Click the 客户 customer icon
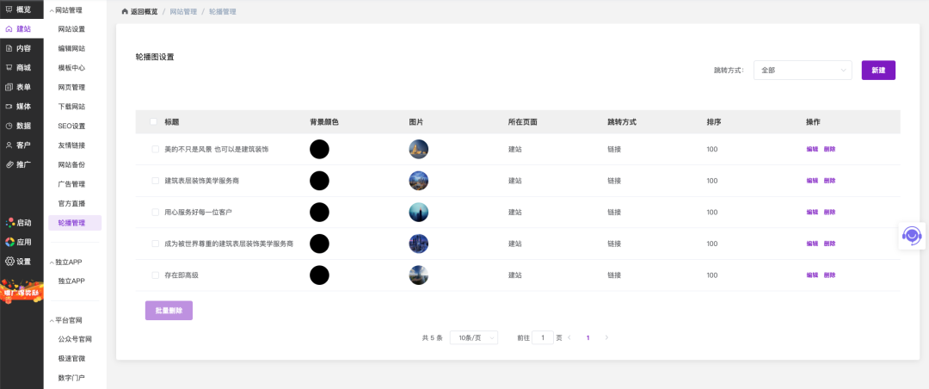This screenshot has width=929, height=389. [9, 145]
